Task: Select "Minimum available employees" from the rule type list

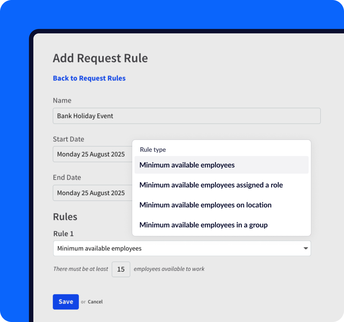Action: coord(187,165)
